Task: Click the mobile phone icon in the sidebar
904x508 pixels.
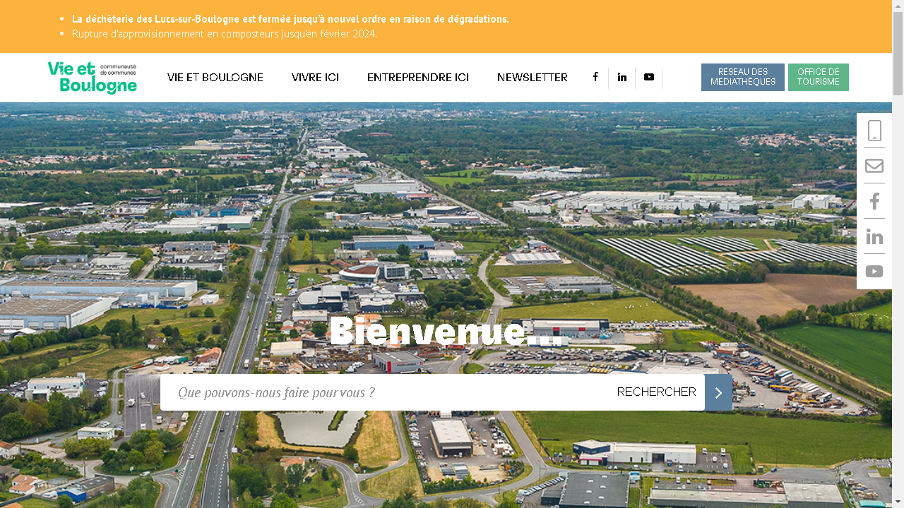Action: click(x=874, y=131)
